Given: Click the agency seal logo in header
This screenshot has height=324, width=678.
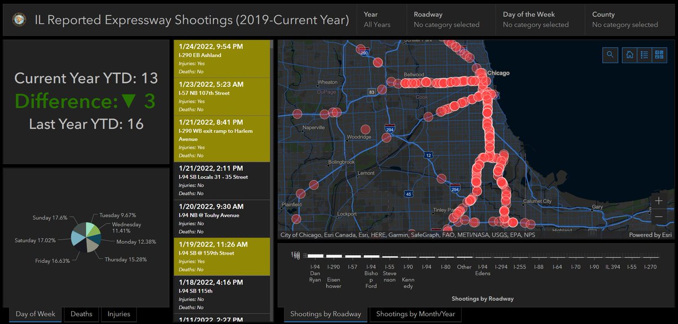Looking at the screenshot, I should 19,20.
